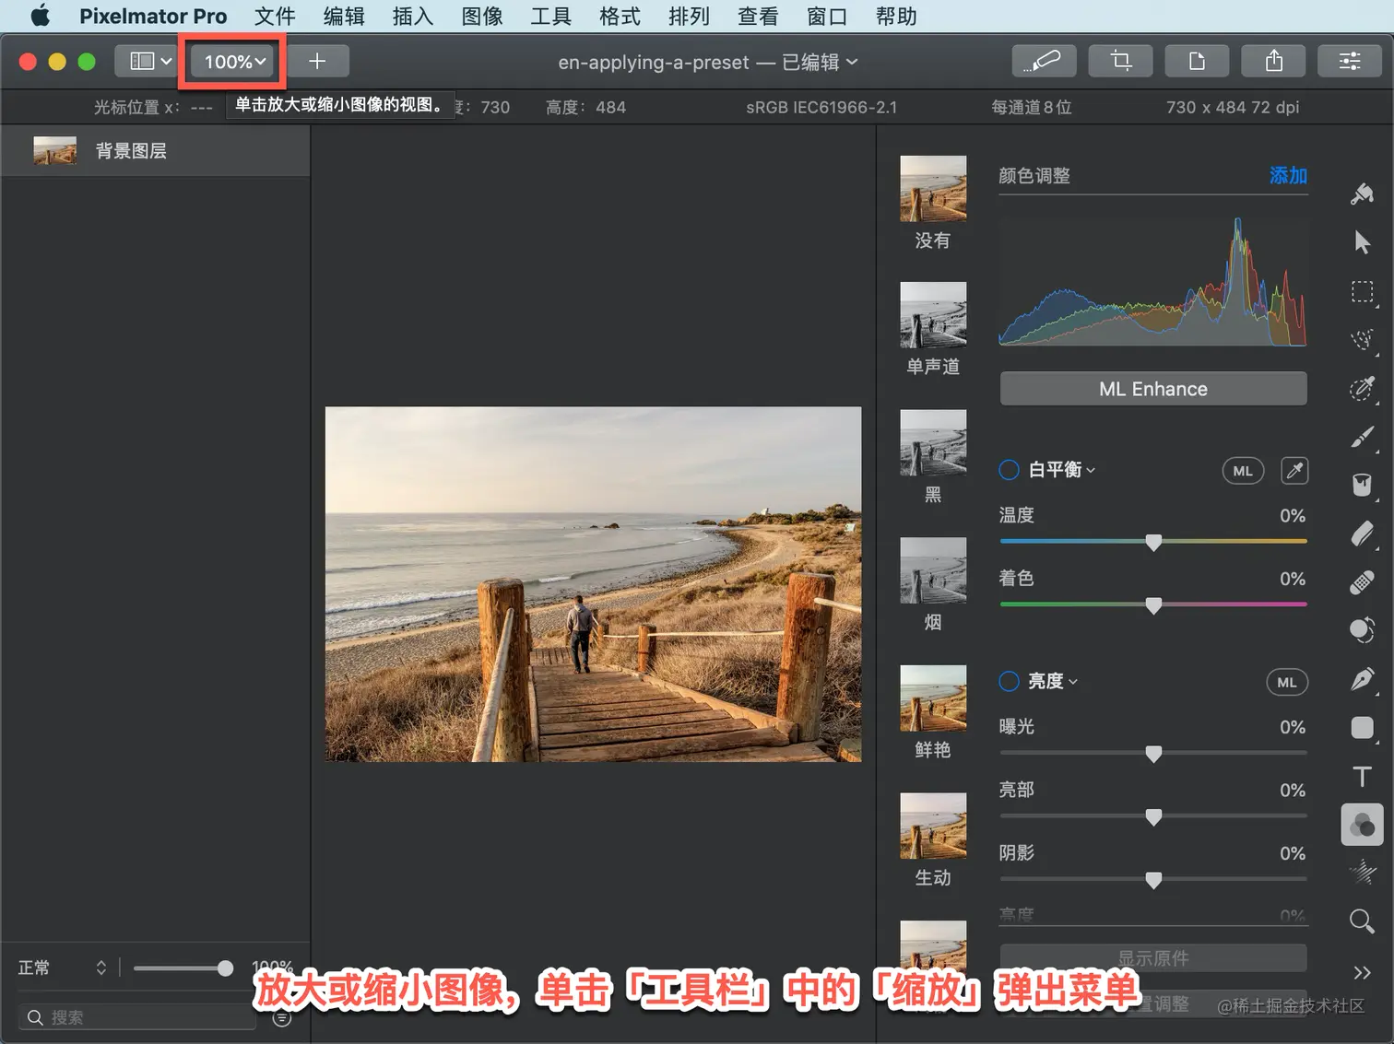
Task: Open the 查看 menu
Action: pos(758,17)
